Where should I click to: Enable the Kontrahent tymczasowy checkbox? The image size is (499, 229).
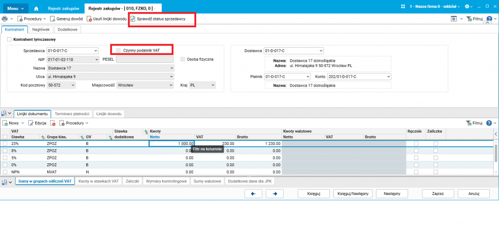tap(9, 40)
